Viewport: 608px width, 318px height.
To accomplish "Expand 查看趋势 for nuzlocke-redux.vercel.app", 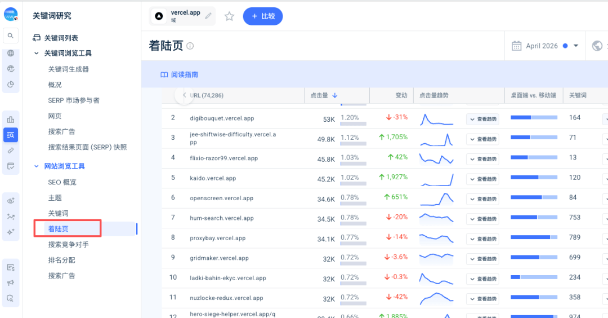I will click(482, 299).
